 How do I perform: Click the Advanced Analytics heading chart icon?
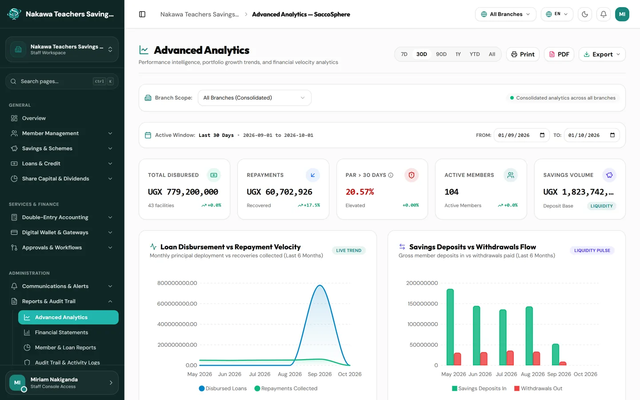pos(144,50)
